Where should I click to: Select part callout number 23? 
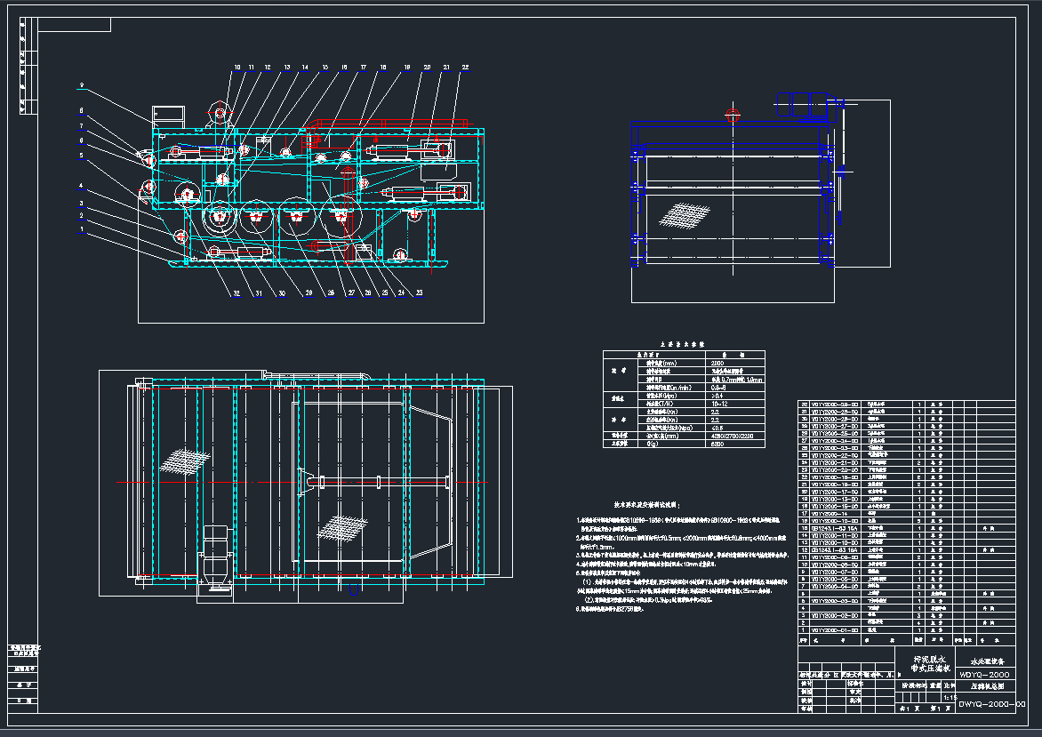tap(419, 293)
